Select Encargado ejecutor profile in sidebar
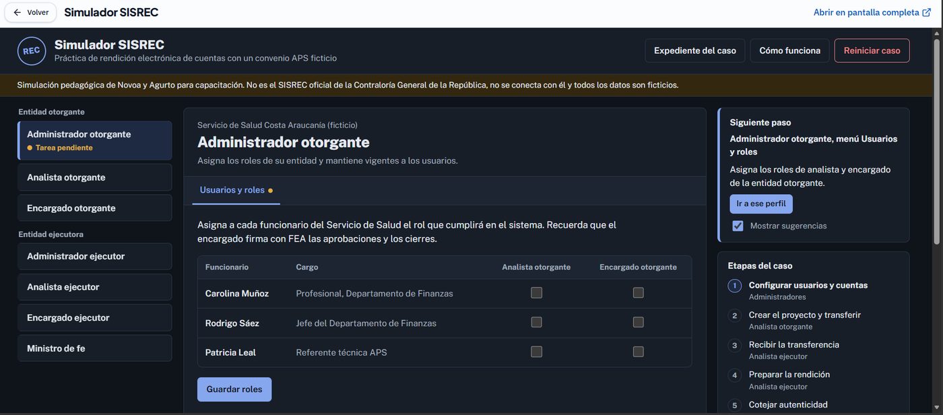This screenshot has width=943, height=415. (x=95, y=317)
